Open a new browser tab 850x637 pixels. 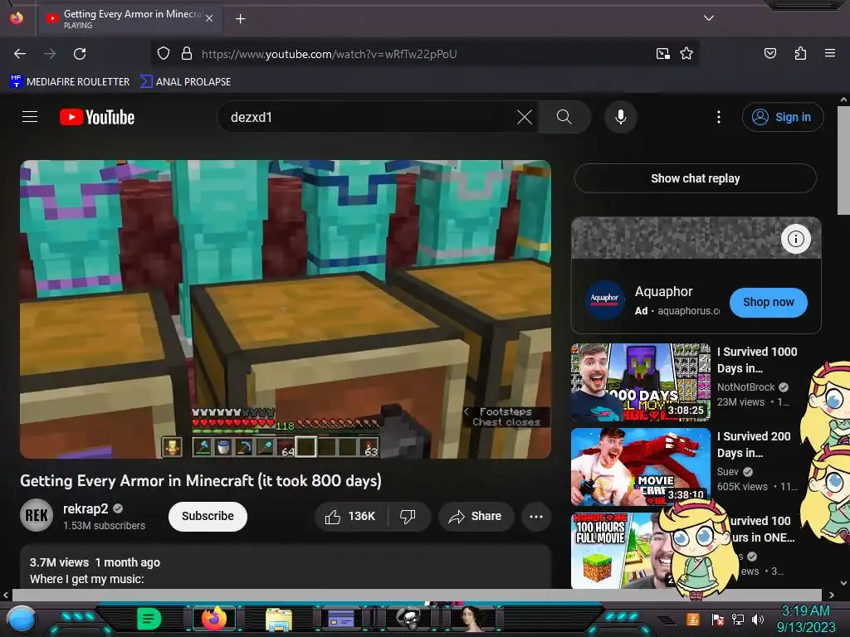click(x=240, y=19)
